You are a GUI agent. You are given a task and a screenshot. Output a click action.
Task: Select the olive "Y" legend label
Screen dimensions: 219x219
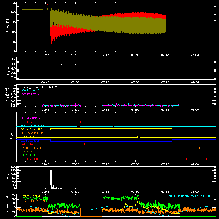point(47,8)
